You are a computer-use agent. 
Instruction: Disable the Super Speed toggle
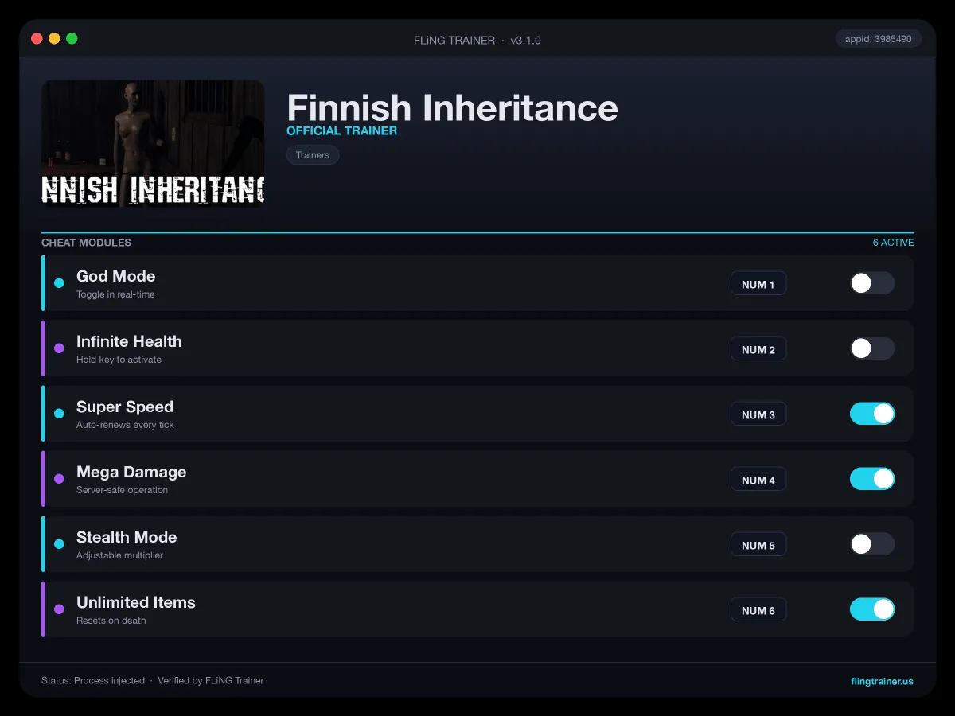pyautogui.click(x=872, y=414)
